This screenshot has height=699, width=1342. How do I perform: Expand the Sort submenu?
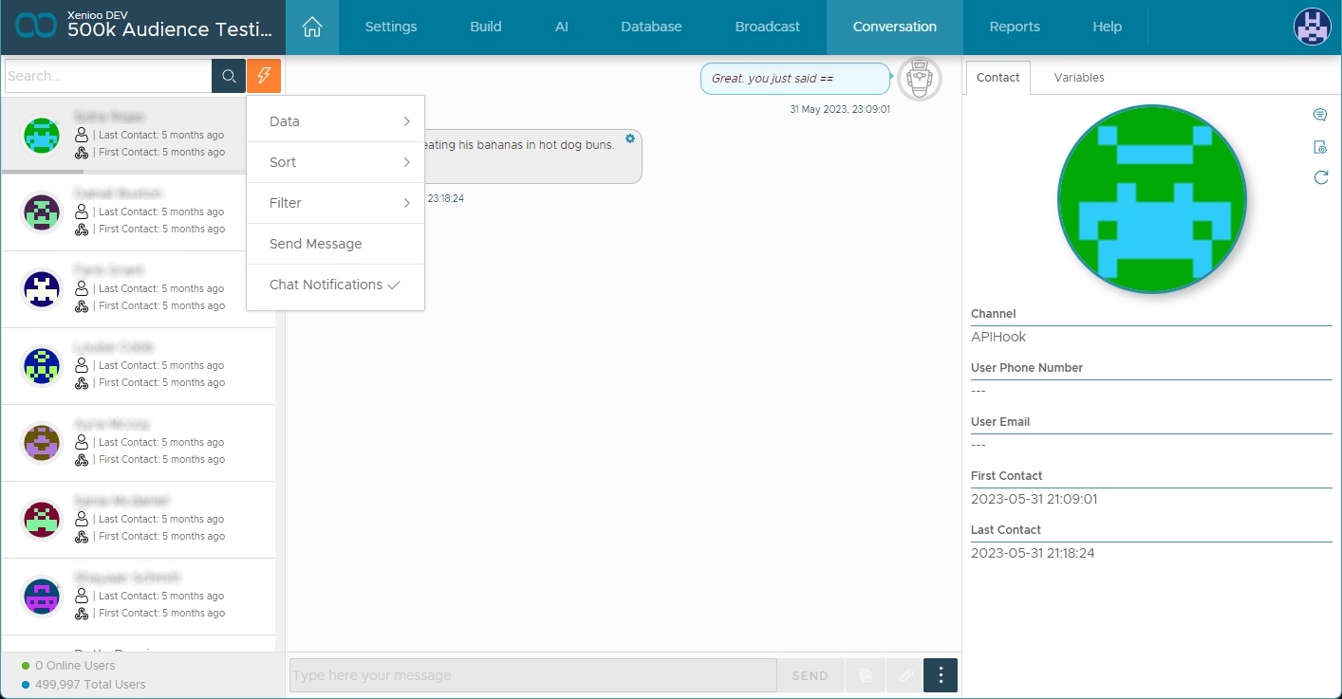click(x=334, y=162)
